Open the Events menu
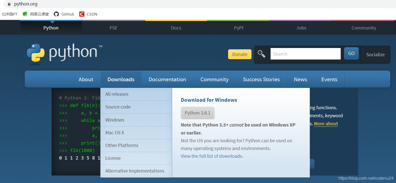This screenshot has width=396, height=183. click(x=329, y=79)
